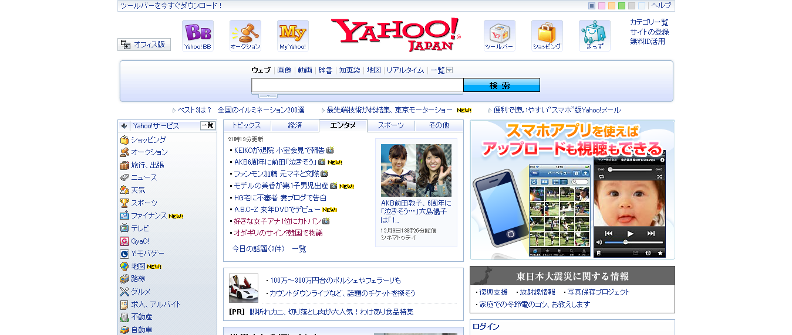Image resolution: width=792 pixels, height=335 pixels.
Task: Click the 不動産 sidebar icon
Action: 124,317
